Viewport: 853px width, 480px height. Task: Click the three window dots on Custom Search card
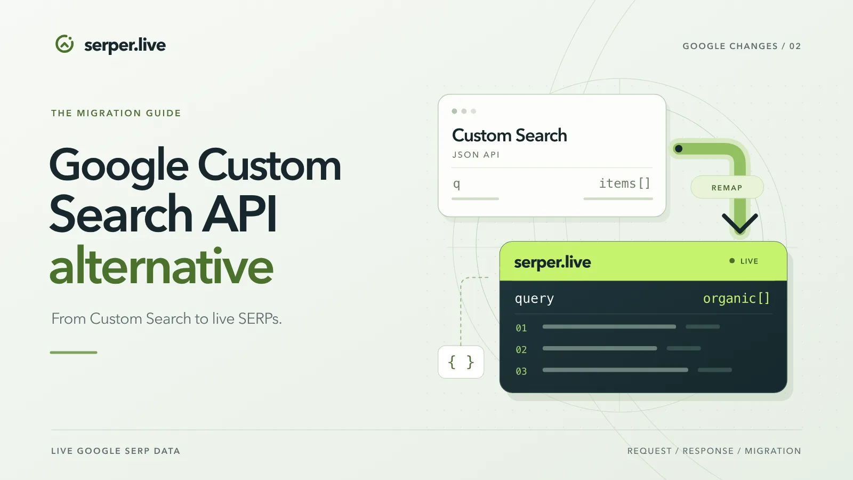coord(464,111)
